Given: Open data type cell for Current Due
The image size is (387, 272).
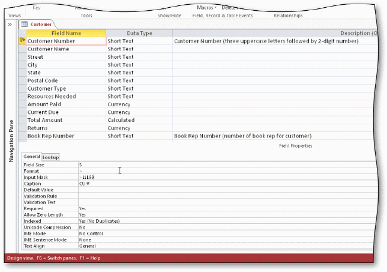Looking at the screenshot, I should tap(139, 112).
